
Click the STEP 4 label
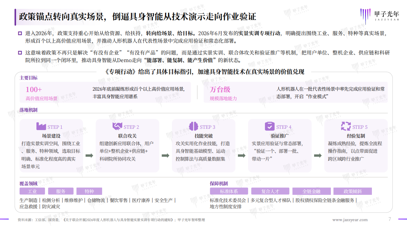tap(284, 127)
